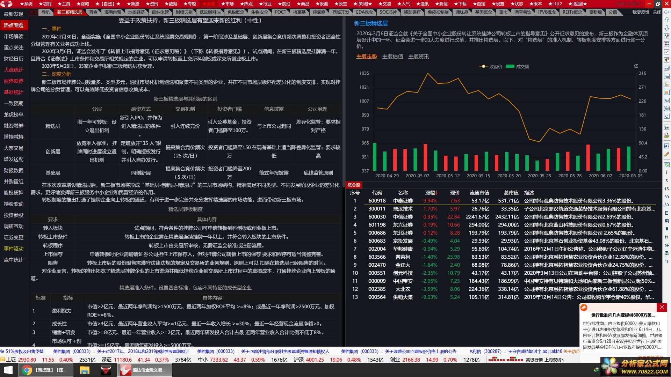Select the 中泰证券 stock row
Viewport: 671px width, 377px height.
point(501,201)
